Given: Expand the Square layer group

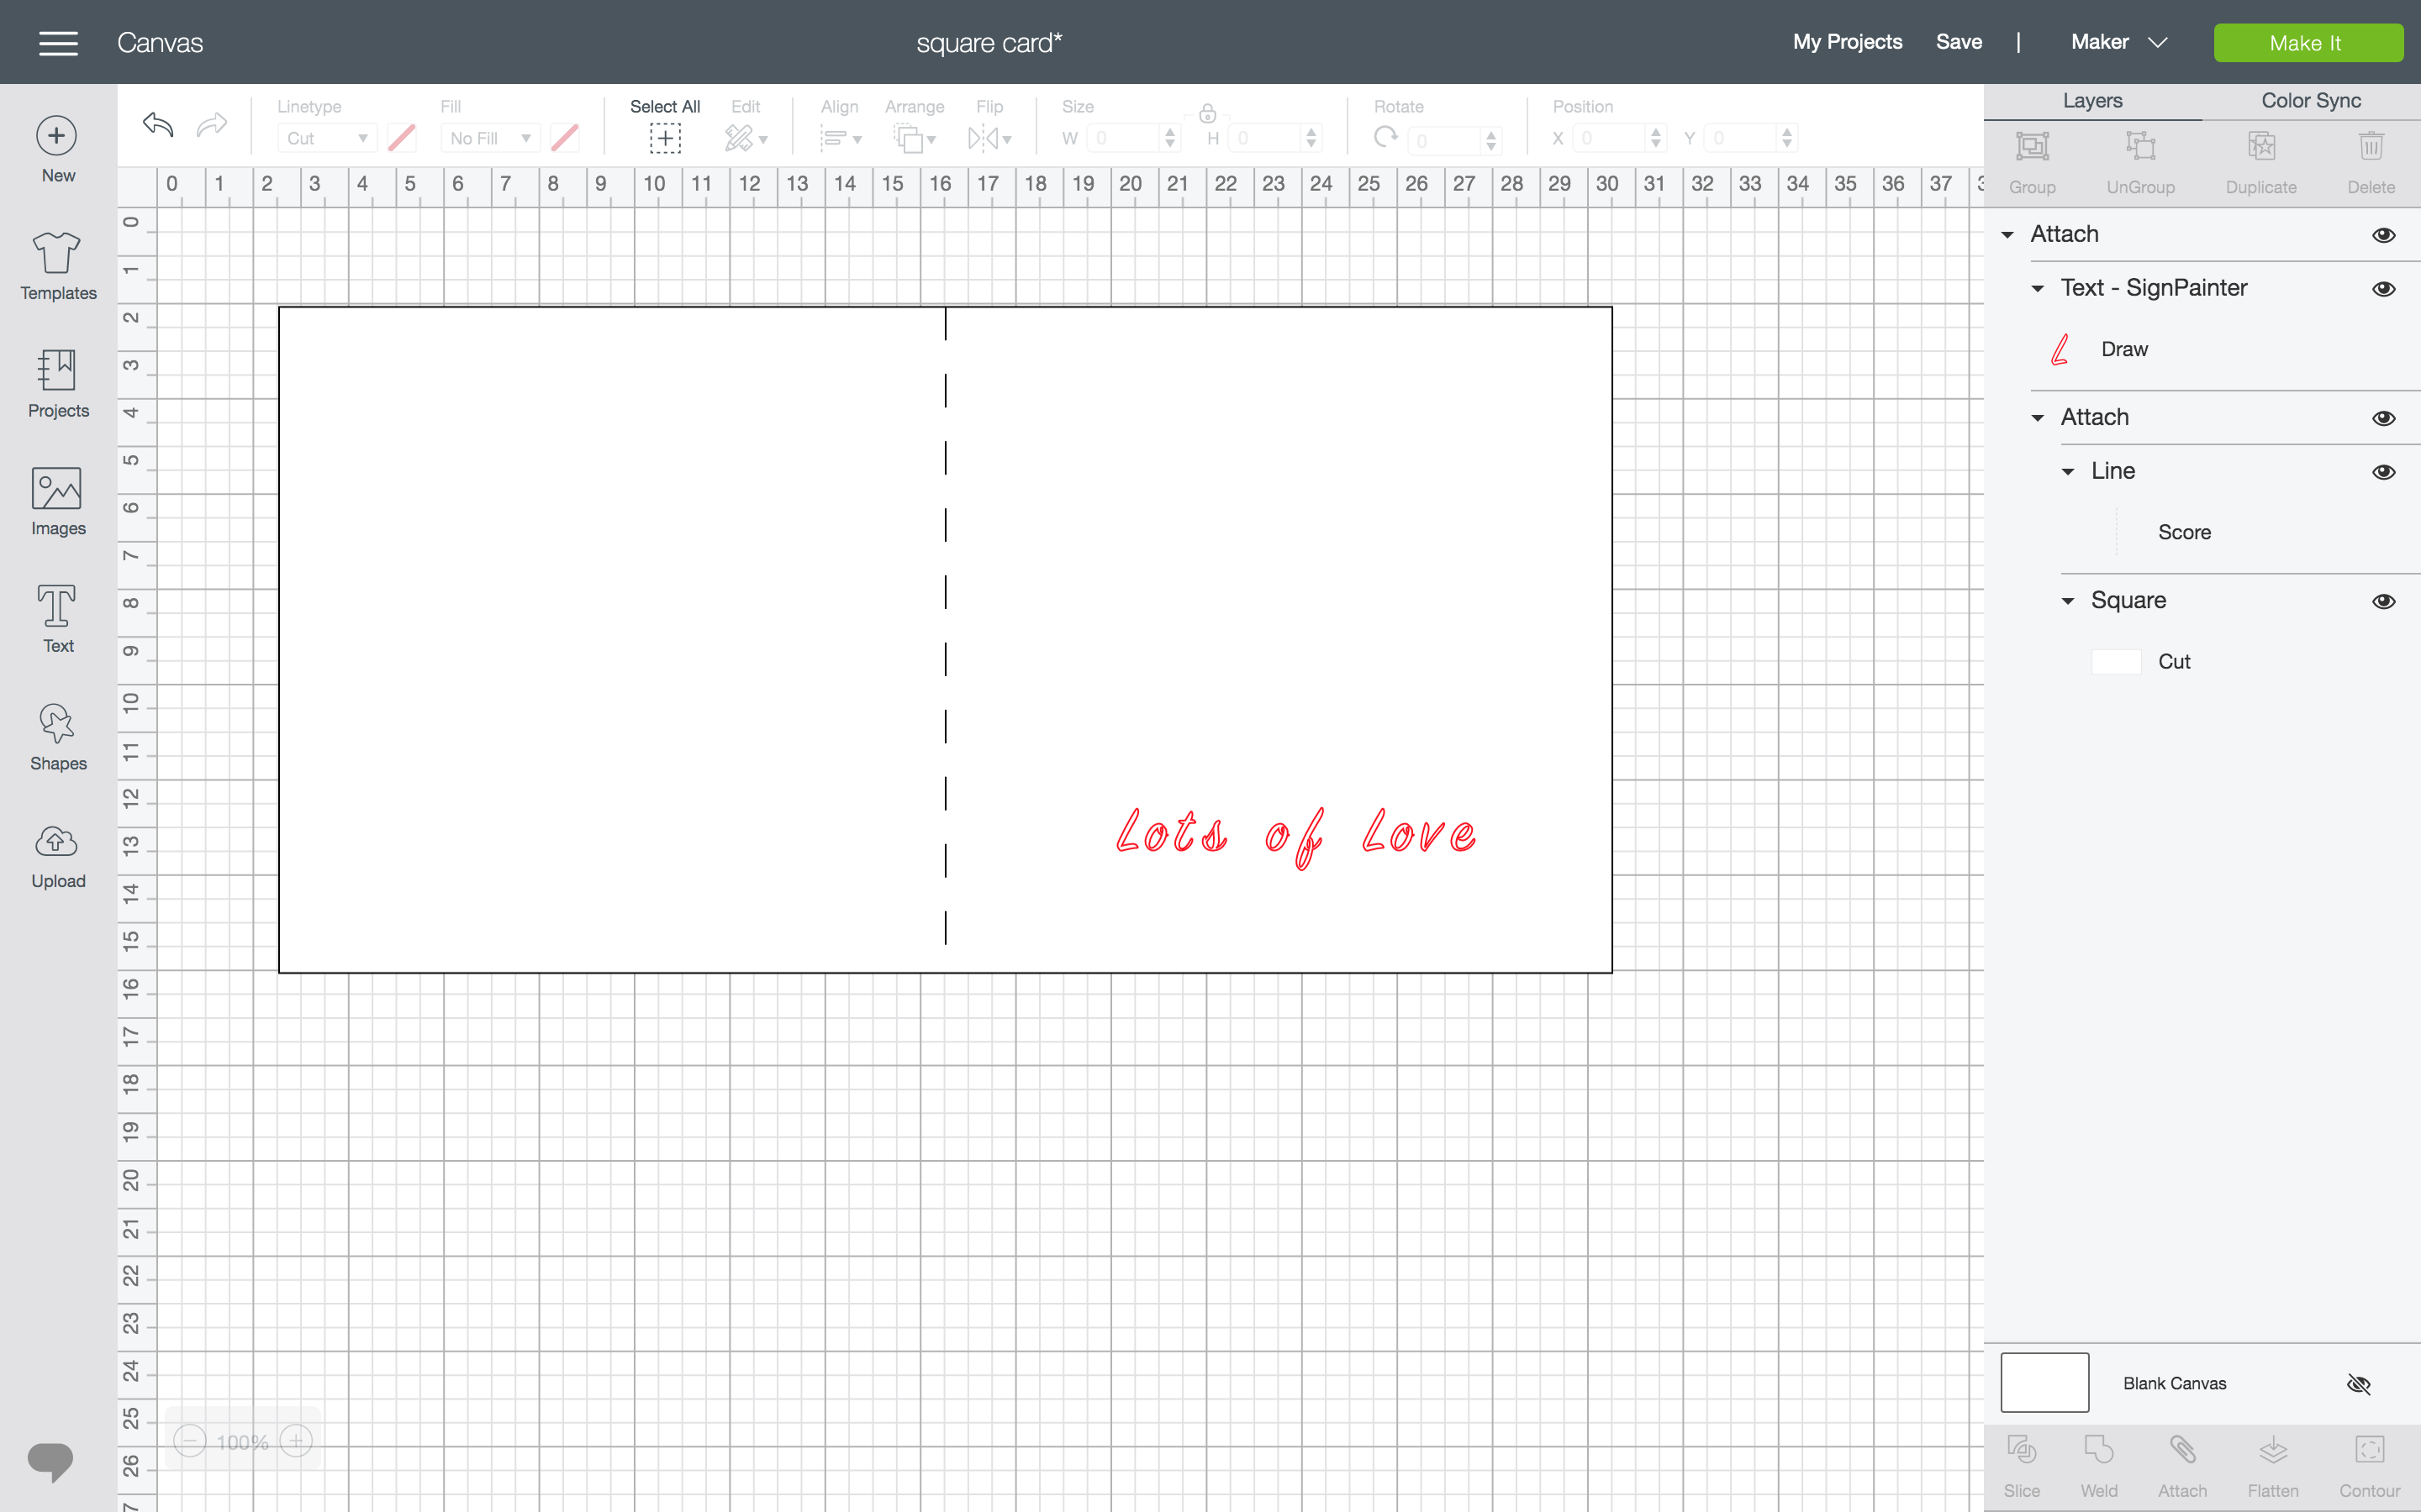Looking at the screenshot, I should point(2069,599).
